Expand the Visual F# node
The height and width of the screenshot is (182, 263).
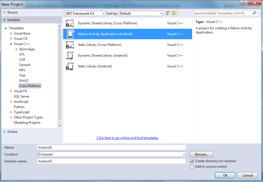click(x=11, y=91)
